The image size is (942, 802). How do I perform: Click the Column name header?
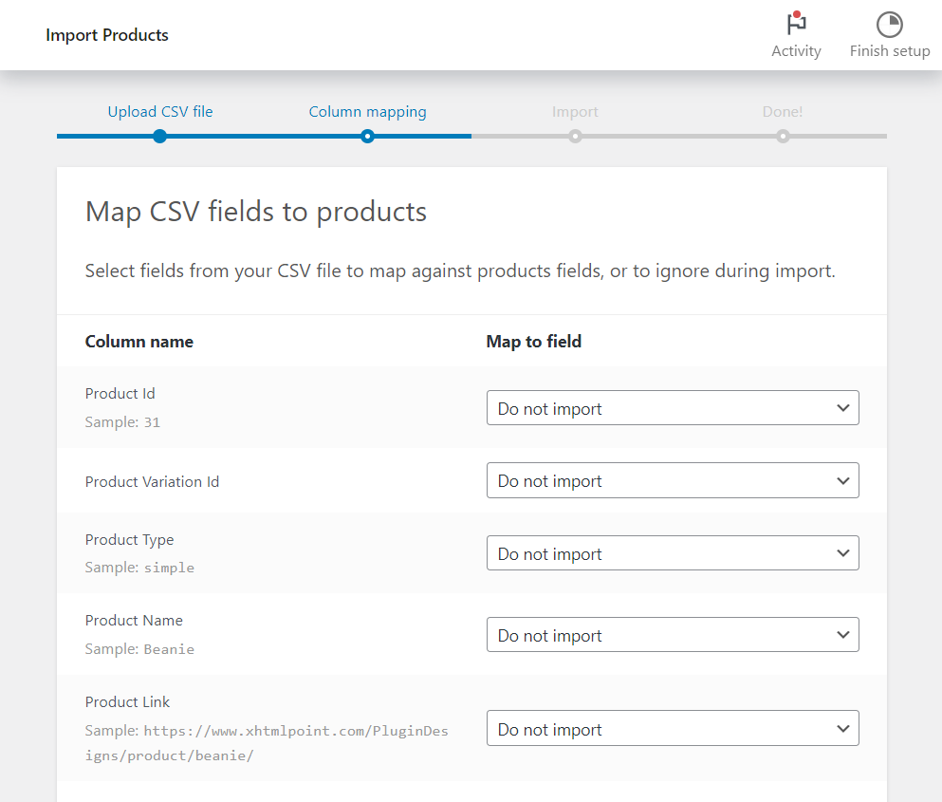coord(139,342)
